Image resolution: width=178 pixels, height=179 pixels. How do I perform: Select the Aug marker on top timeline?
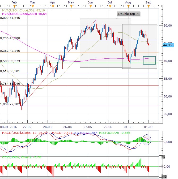128,2
